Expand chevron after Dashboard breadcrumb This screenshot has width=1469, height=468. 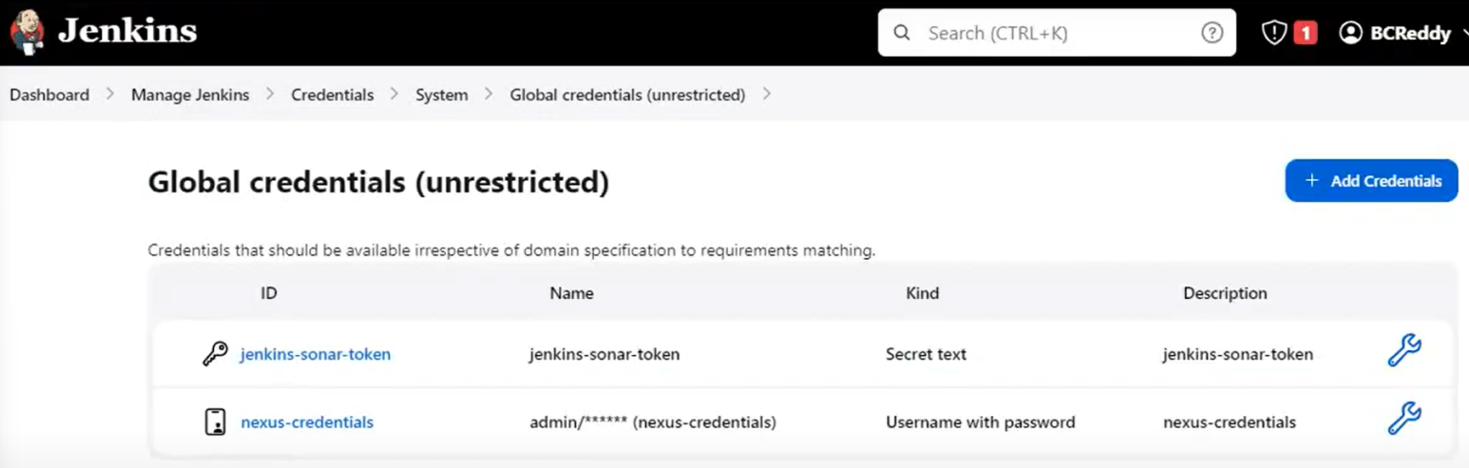click(x=110, y=94)
